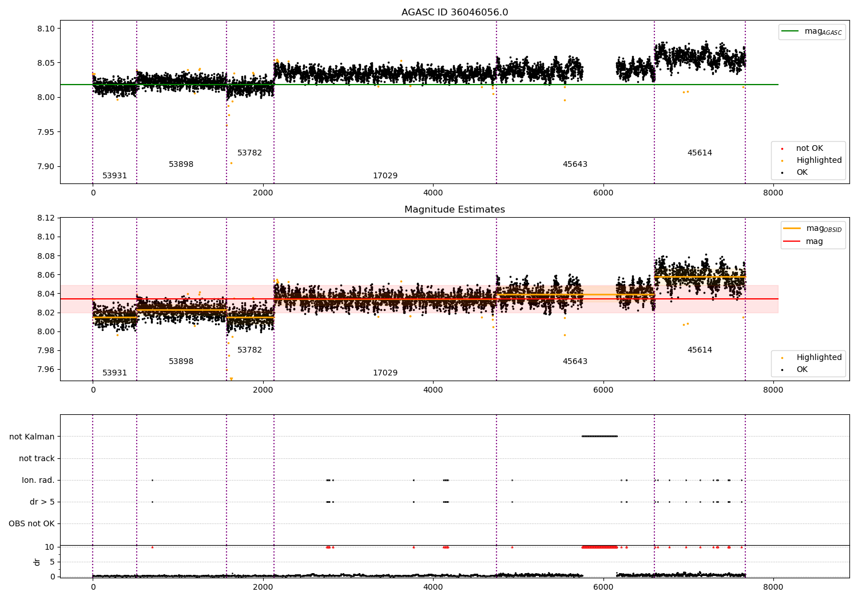Click the 'Magnitude Estimates' plot title
The height and width of the screenshot is (600, 858).
[455, 210]
